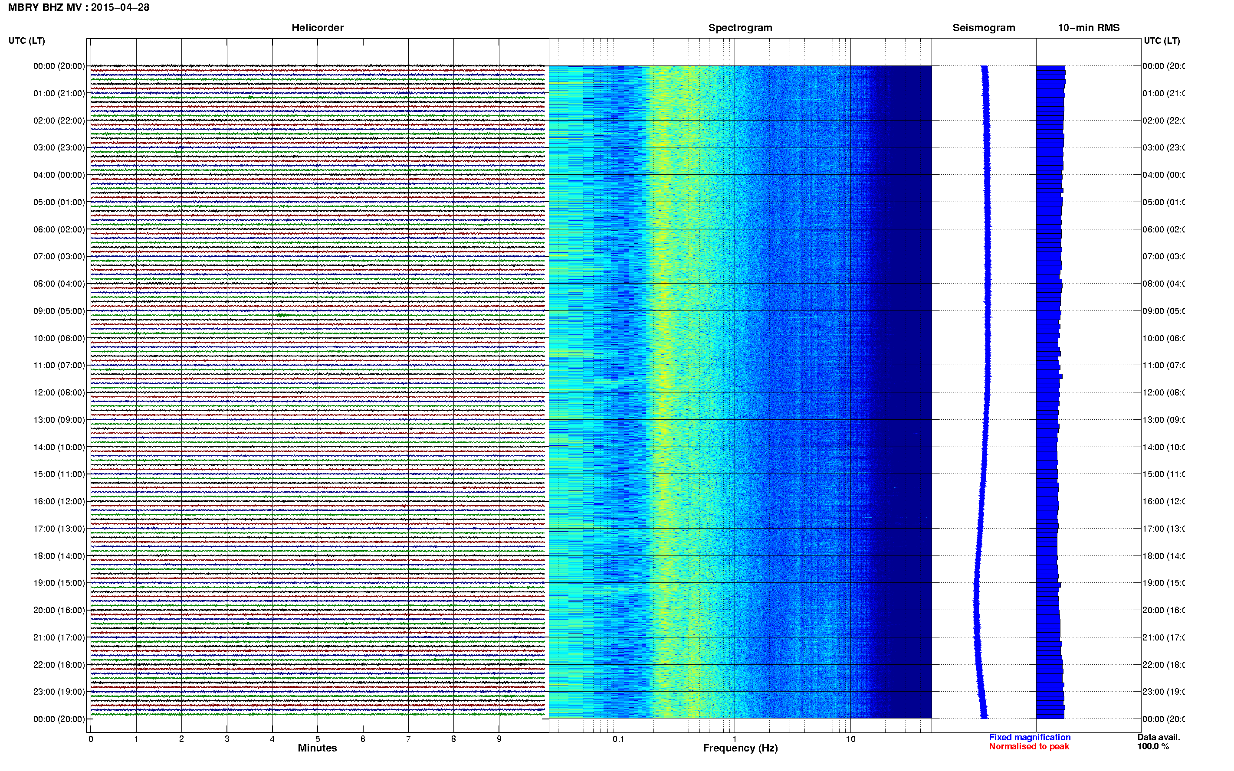
Task: Select left-axis time label 07:00 (03:00)
Action: (x=59, y=256)
